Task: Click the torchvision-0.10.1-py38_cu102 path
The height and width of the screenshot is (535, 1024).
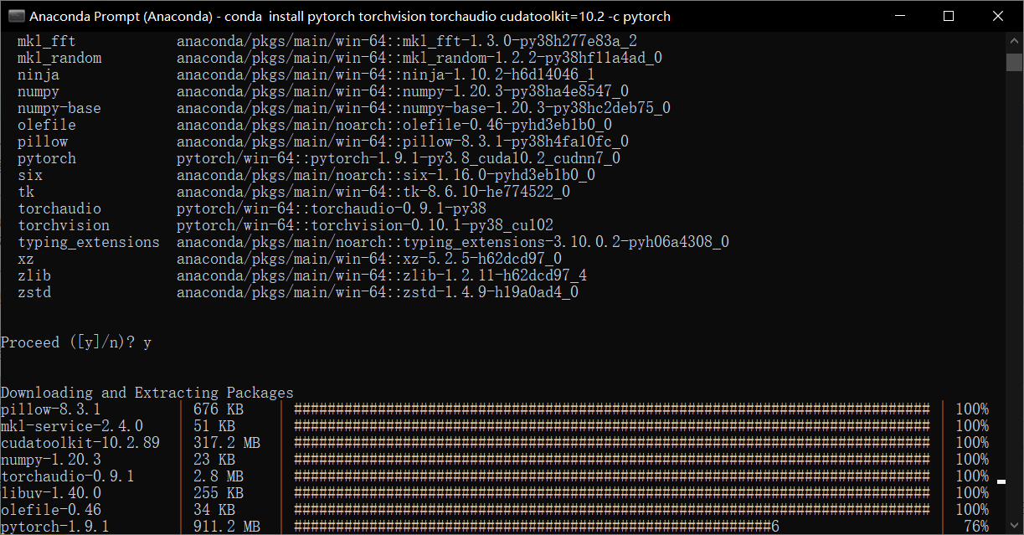Action: point(365,225)
